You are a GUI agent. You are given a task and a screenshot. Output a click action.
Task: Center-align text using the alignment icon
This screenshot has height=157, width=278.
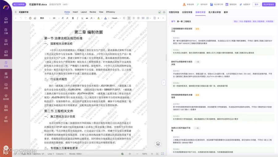pyautogui.click(x=129, y=18)
